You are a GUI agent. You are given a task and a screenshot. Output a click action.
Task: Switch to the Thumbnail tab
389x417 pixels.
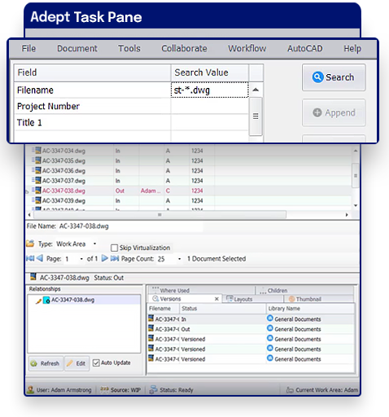pos(319,299)
